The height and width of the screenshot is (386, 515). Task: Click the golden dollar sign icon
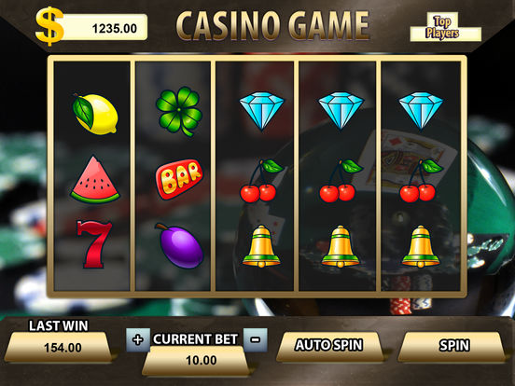[x=49, y=26]
